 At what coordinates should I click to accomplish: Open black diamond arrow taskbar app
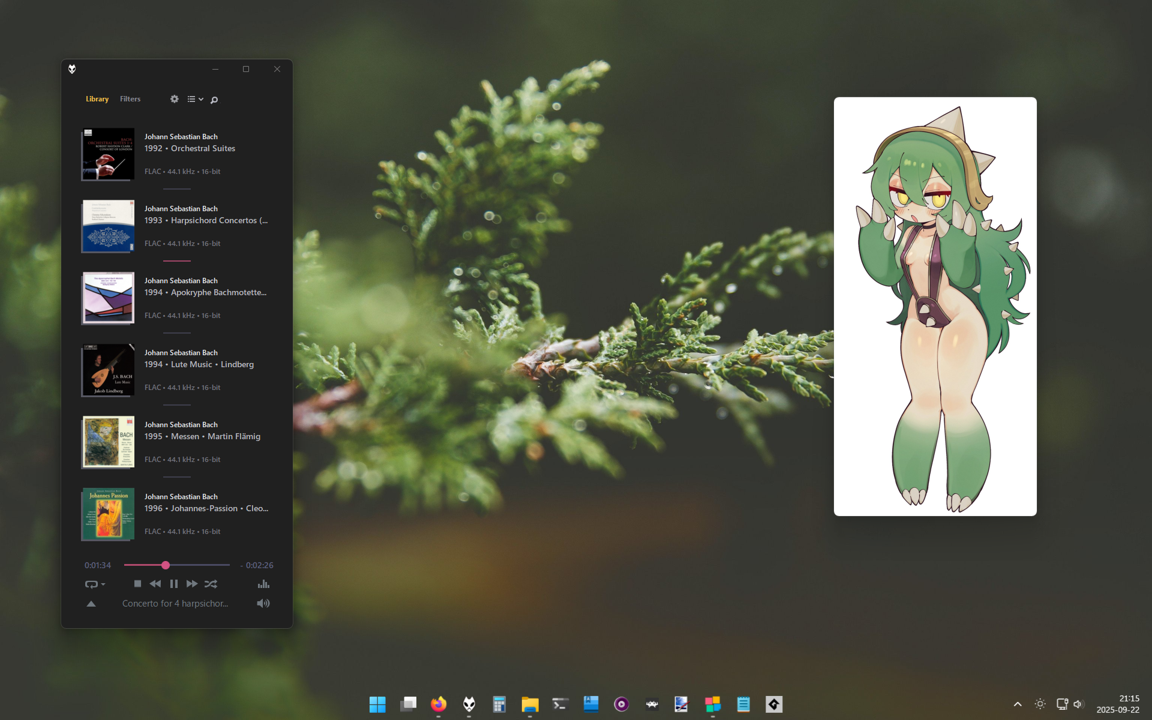(x=774, y=704)
